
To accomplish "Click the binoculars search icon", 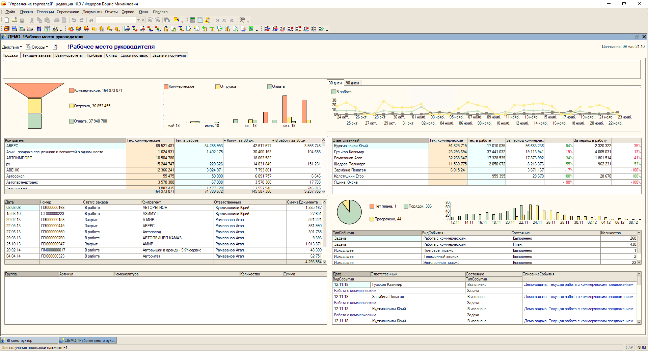I will 91,20.
